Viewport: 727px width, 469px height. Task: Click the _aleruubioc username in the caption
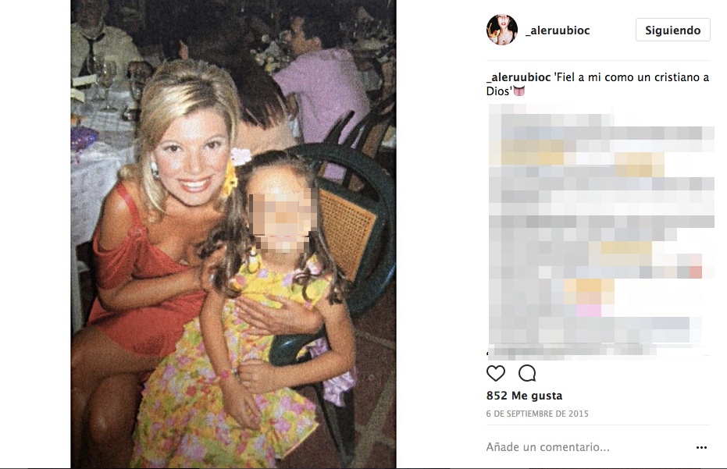[x=519, y=77]
